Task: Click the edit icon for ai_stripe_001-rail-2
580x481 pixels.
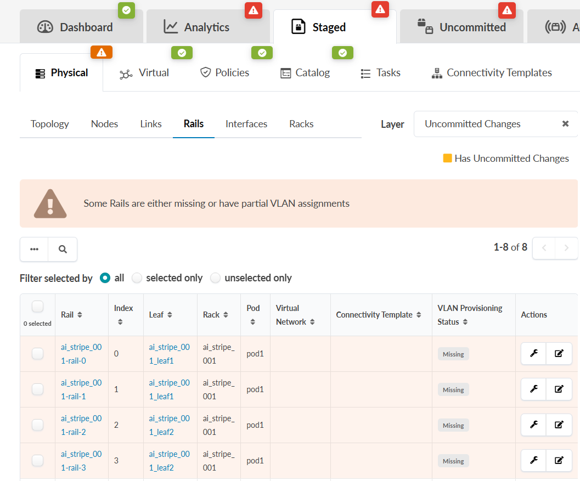Action: pos(559,425)
